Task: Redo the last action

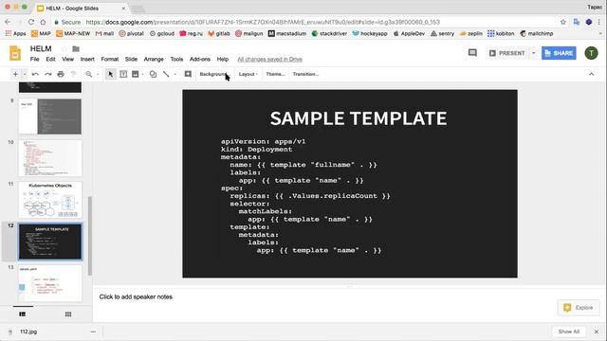Action: [48, 74]
